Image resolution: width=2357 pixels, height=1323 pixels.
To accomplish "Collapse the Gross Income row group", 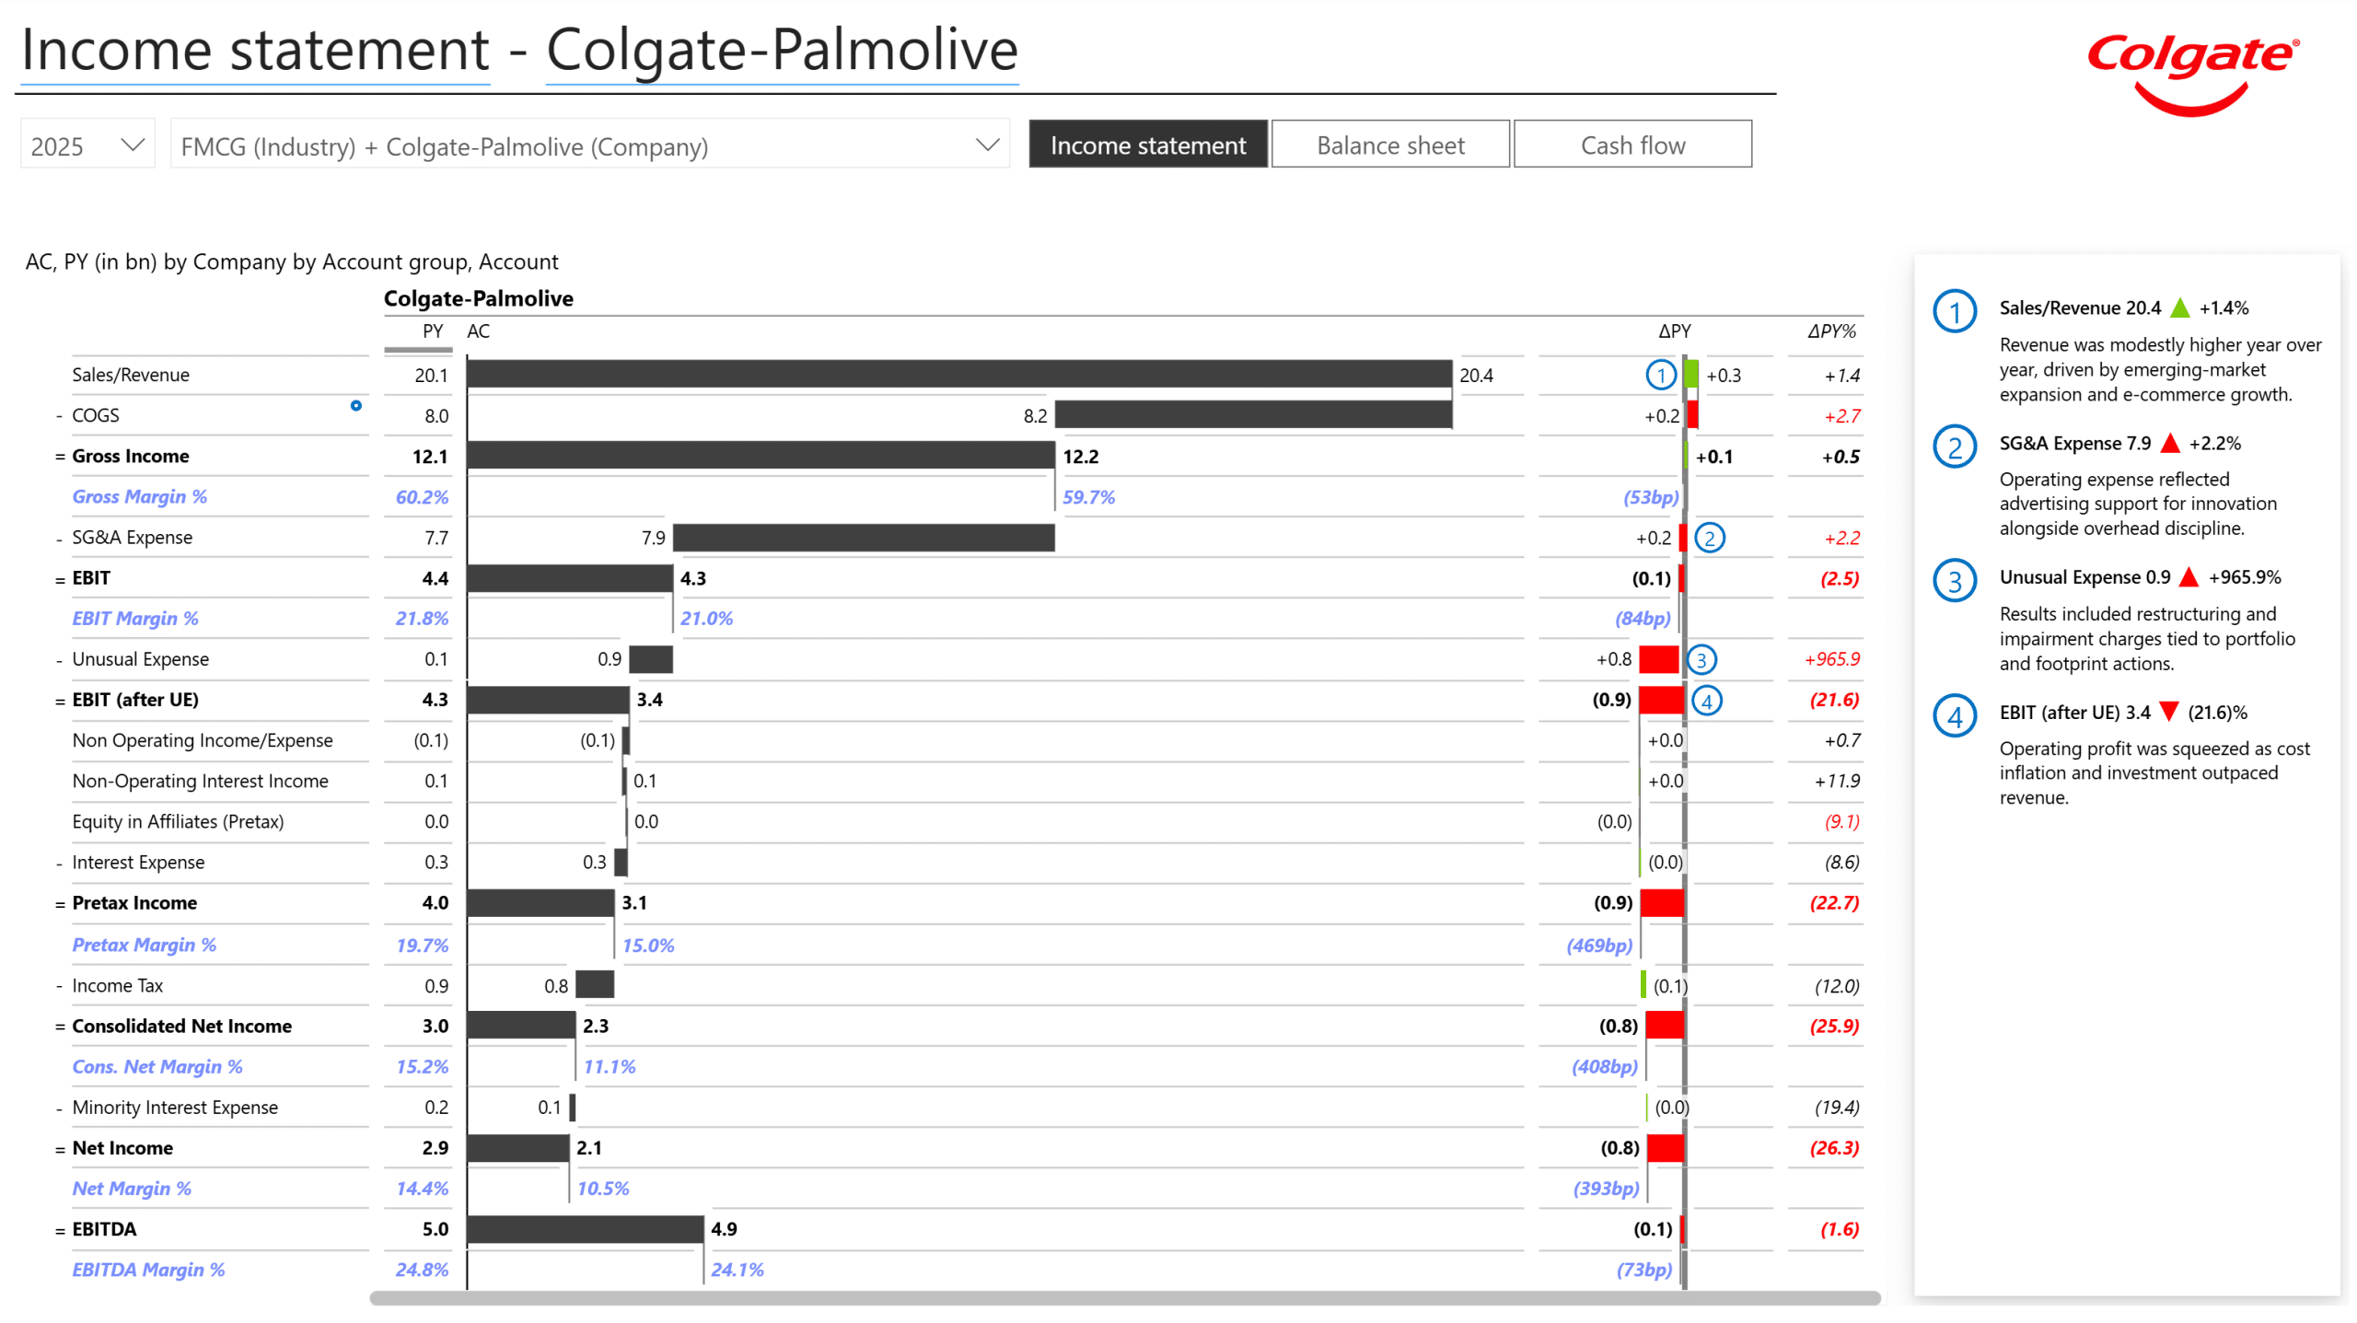I will click(x=60, y=457).
